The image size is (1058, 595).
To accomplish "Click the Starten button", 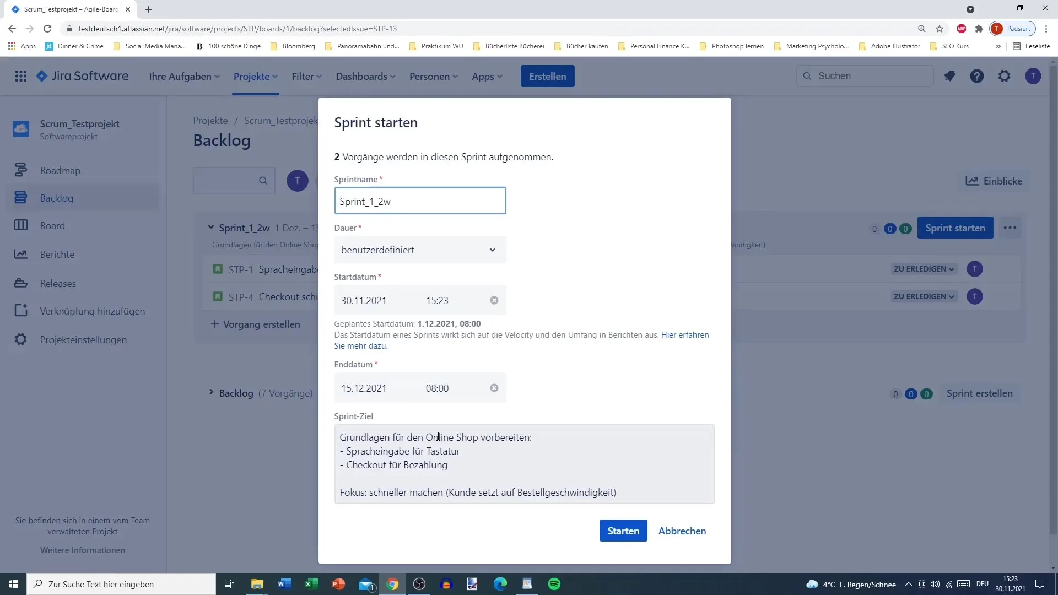I will click(x=623, y=531).
